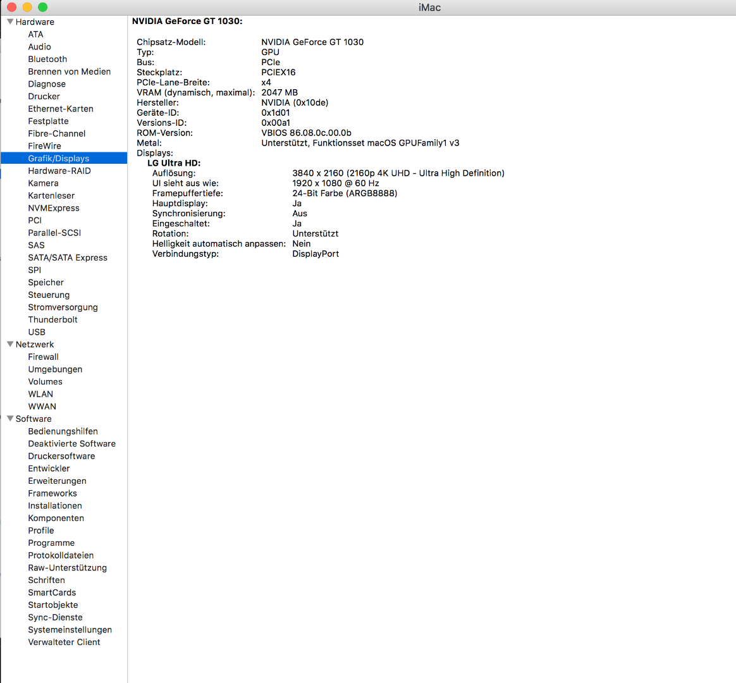The image size is (736, 683).
Task: Click the ROM version VBIOS 86.08.0c.00.0b
Action: click(x=307, y=133)
